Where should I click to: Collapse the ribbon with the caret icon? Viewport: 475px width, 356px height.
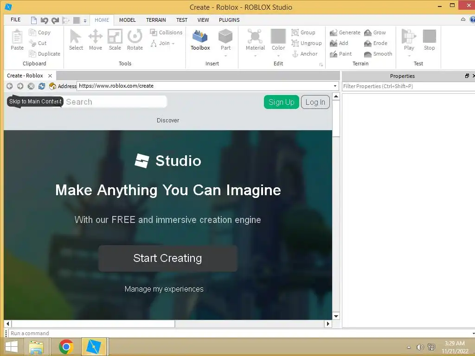click(463, 19)
